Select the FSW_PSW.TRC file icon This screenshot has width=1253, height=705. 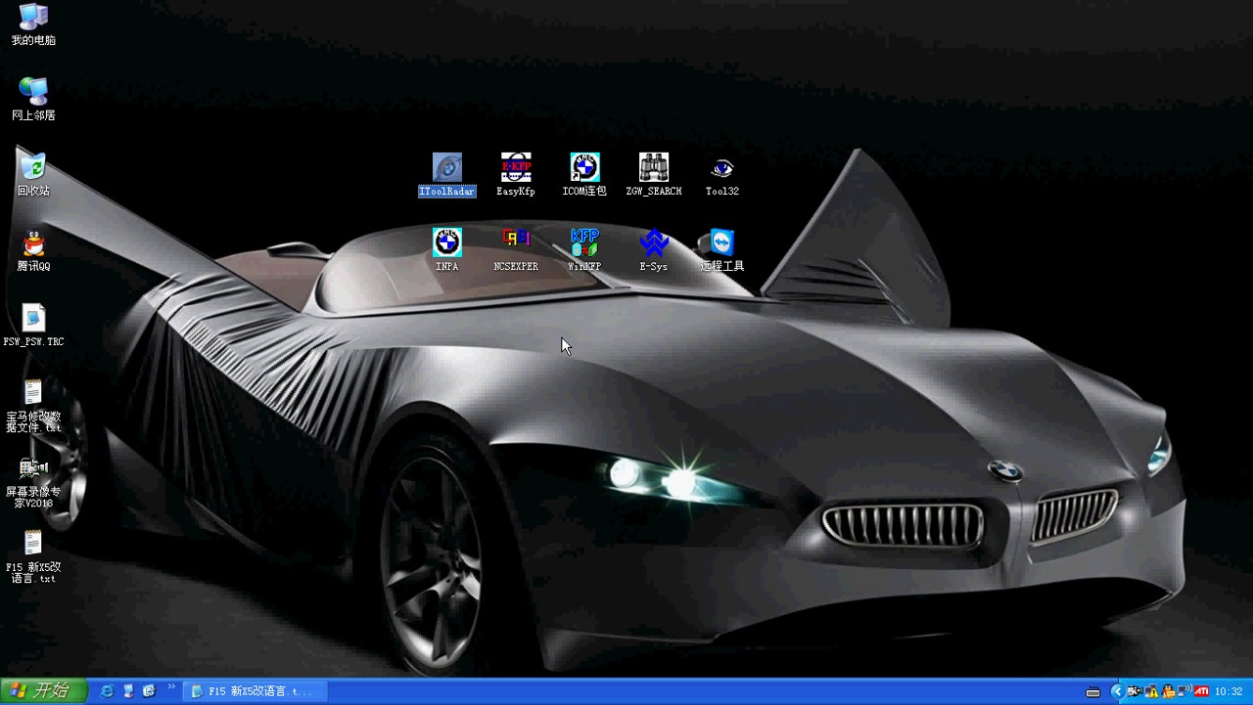(x=33, y=326)
